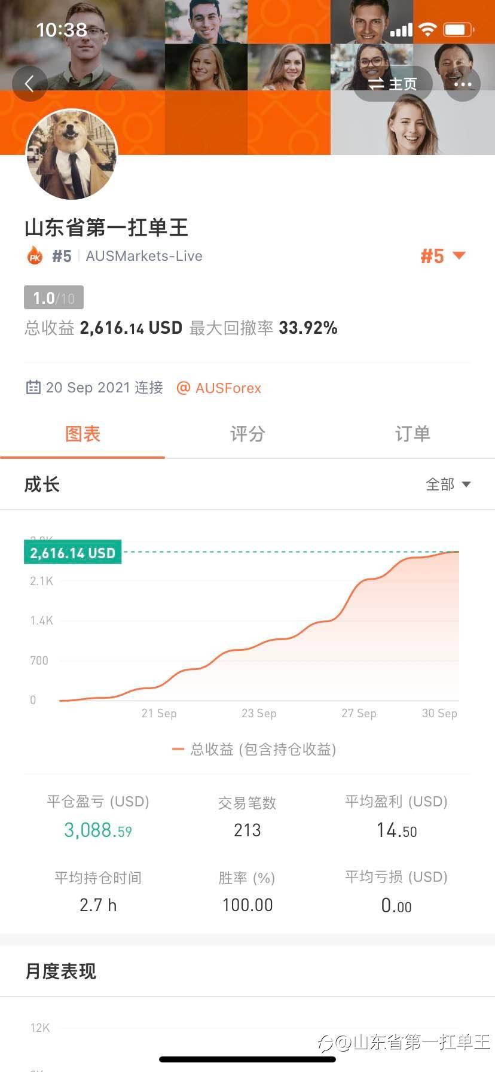Tap the Shiba dog profile avatar
The width and height of the screenshot is (495, 1072).
pos(72,154)
